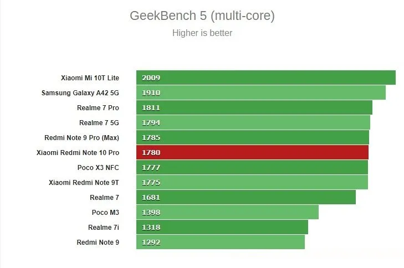Select the Xiaomi Redmi Note 10 Pro label
The width and height of the screenshot is (404, 268).
pos(78,152)
